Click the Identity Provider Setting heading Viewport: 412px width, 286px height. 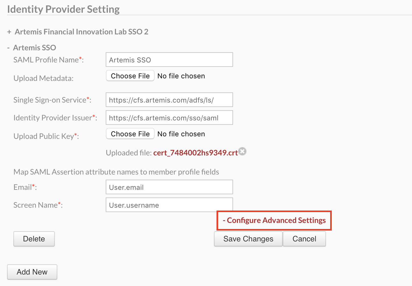click(x=63, y=9)
